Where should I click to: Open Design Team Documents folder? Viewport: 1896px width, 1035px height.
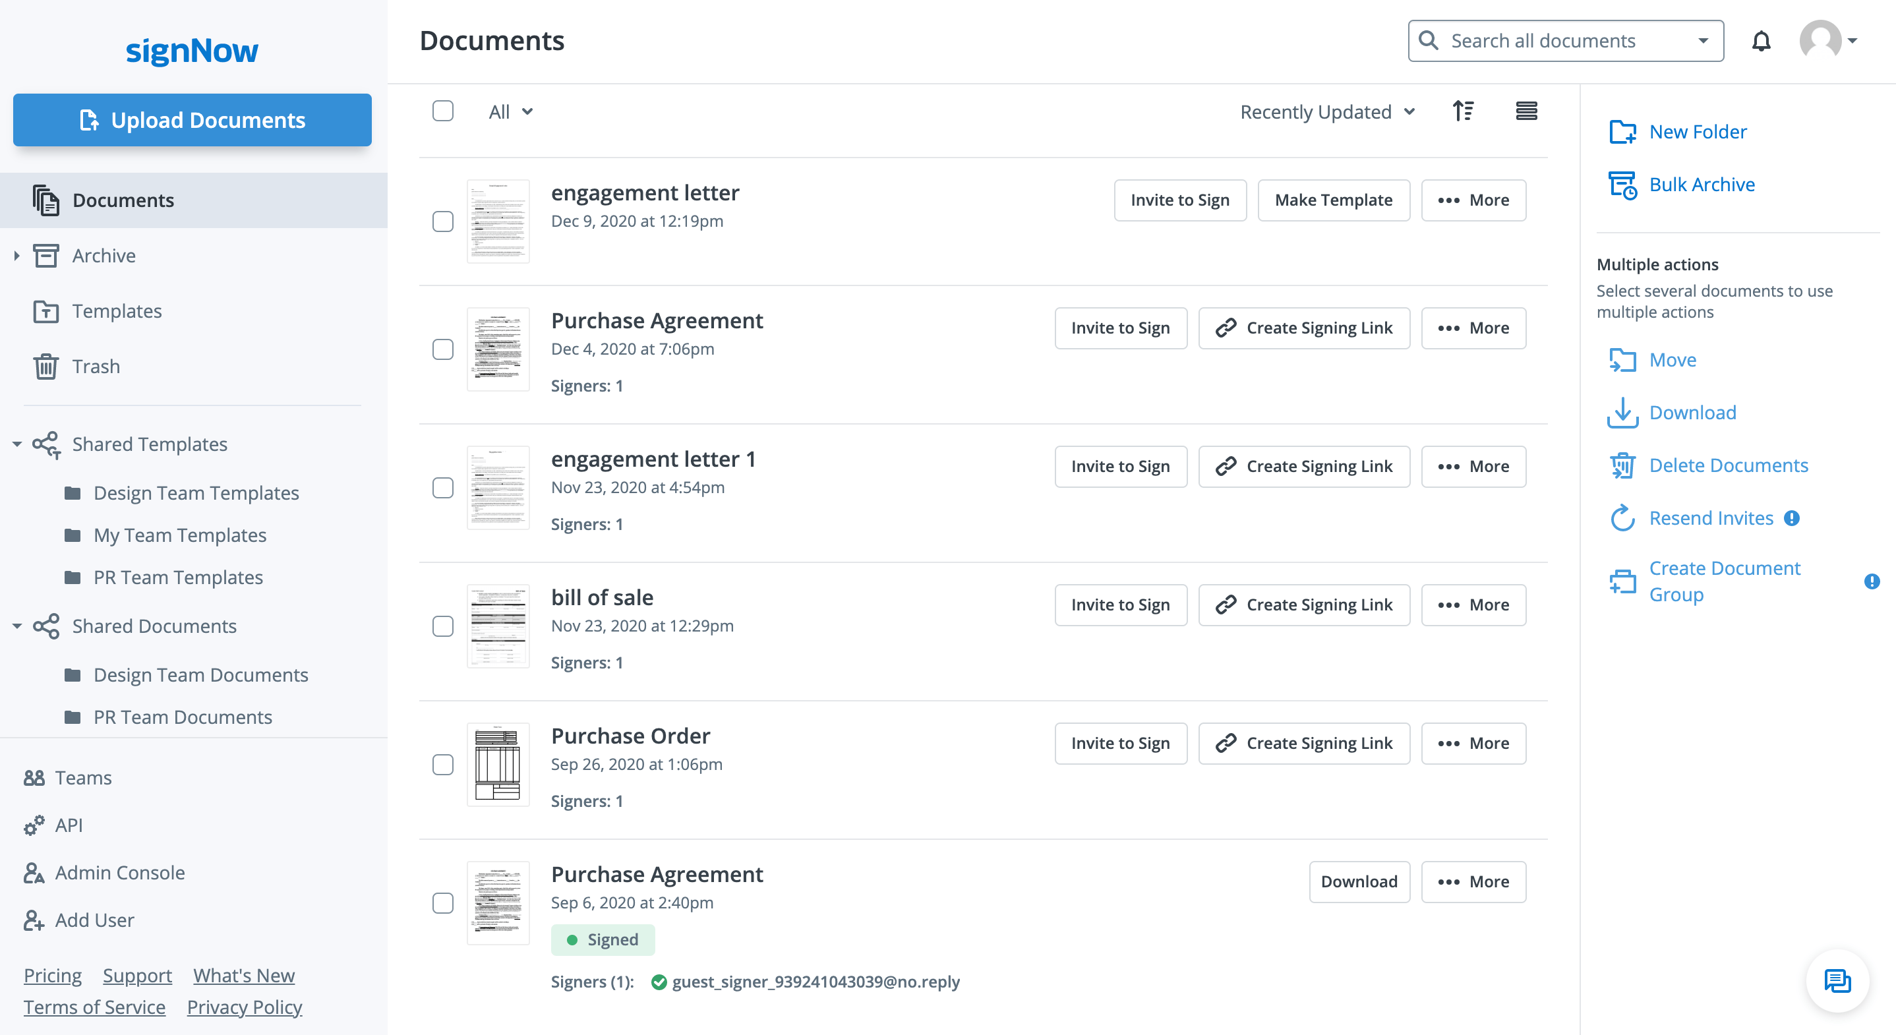point(201,674)
